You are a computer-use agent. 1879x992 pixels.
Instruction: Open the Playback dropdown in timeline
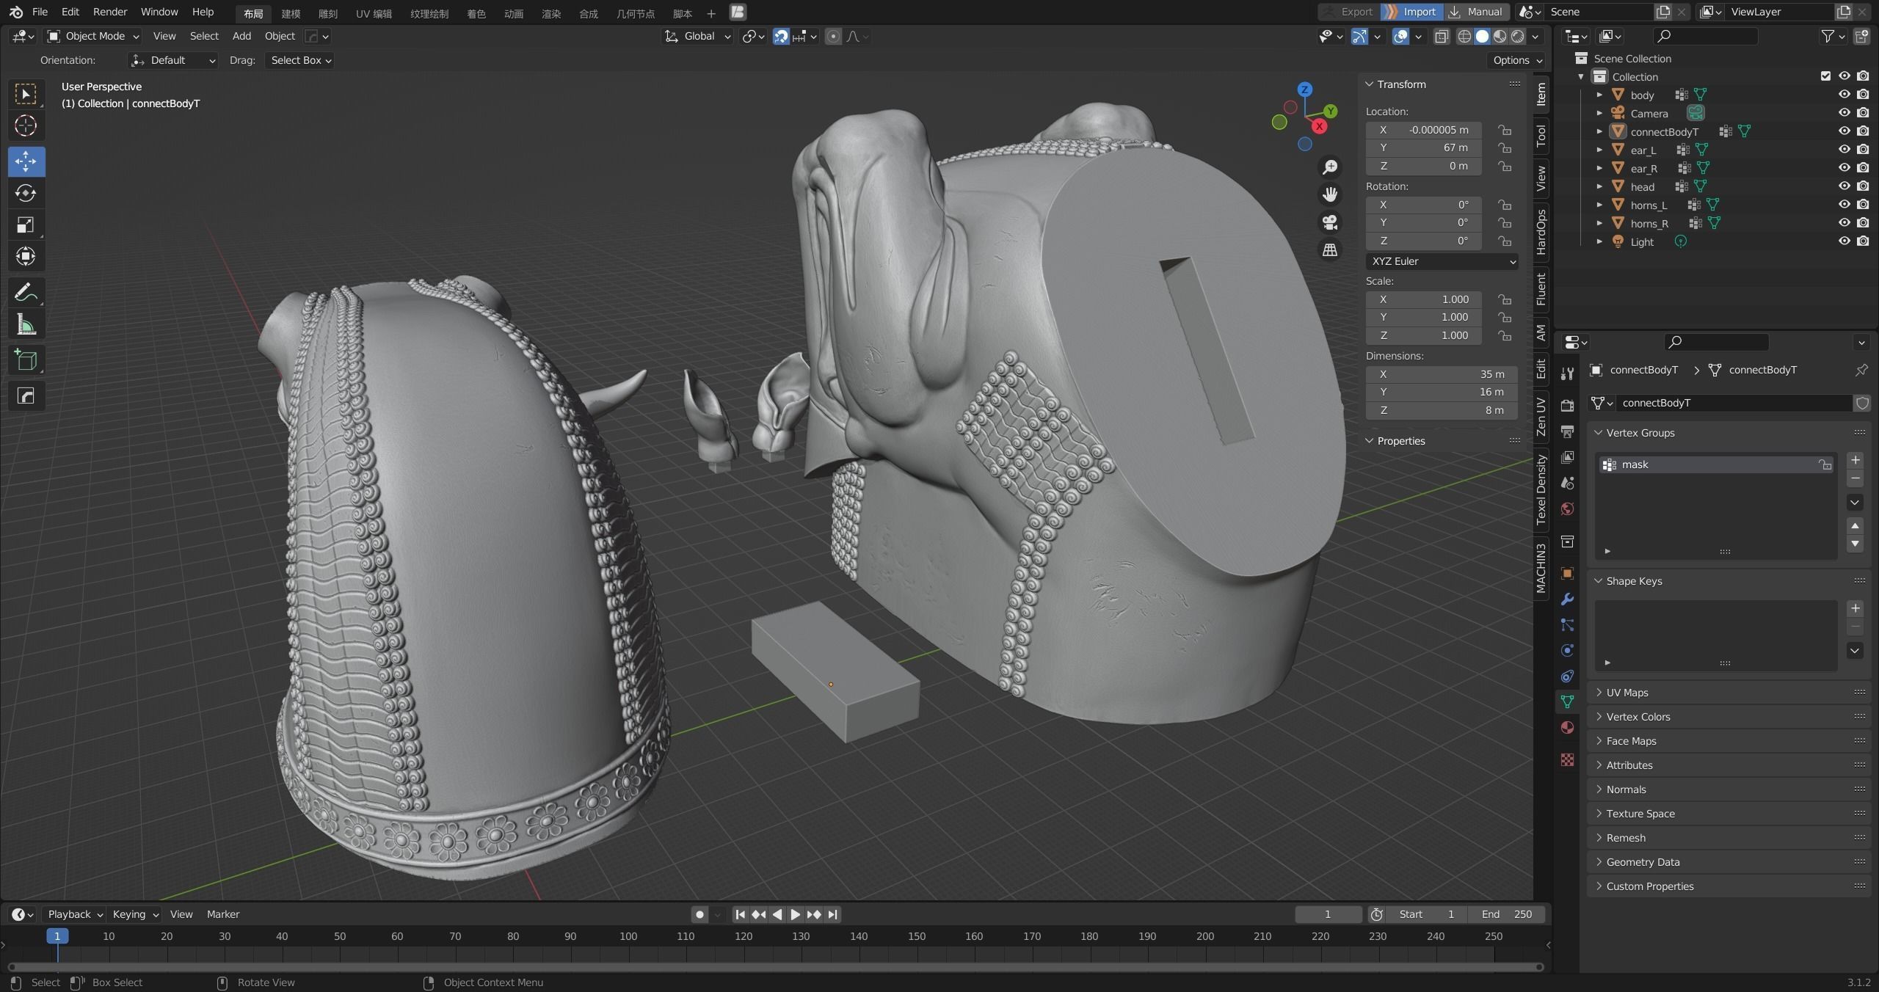75,914
